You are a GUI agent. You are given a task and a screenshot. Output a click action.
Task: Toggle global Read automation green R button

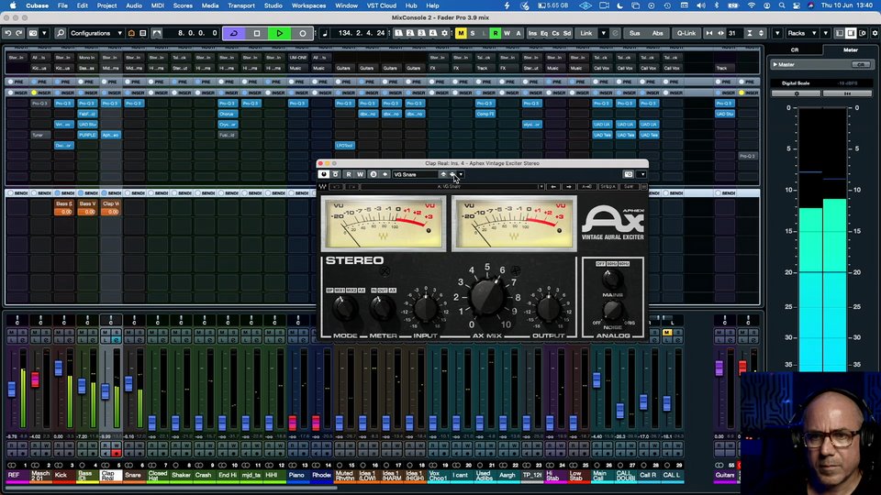(496, 33)
